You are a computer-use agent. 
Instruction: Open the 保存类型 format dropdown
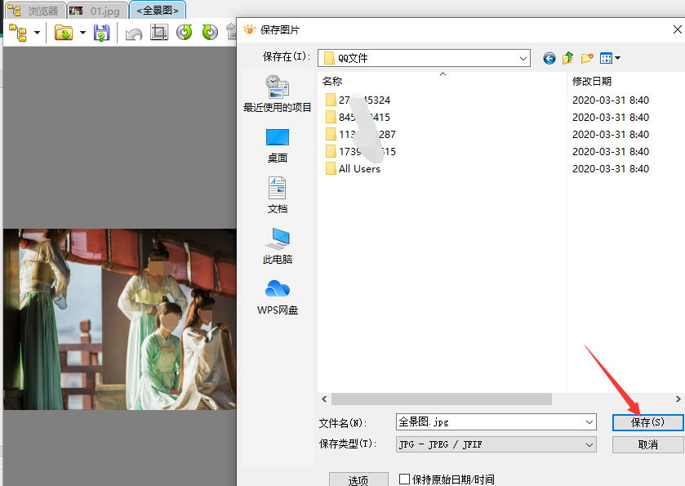click(589, 444)
